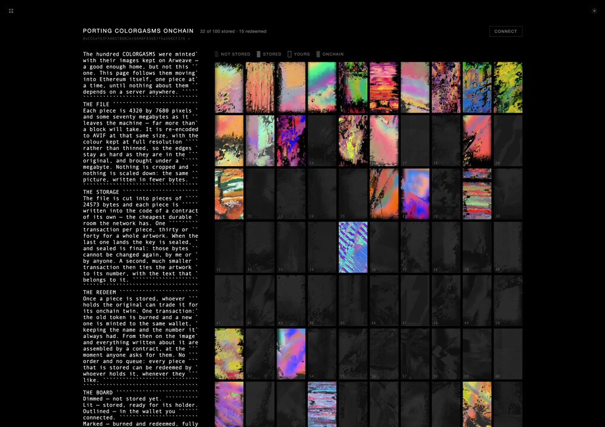Image resolution: width=605 pixels, height=427 pixels.
Task: Click the THE BOARD section heading
Action: (x=98, y=393)
